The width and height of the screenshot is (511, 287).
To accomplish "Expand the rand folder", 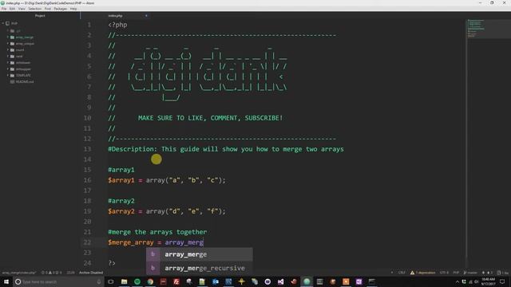I will [x=8, y=57].
